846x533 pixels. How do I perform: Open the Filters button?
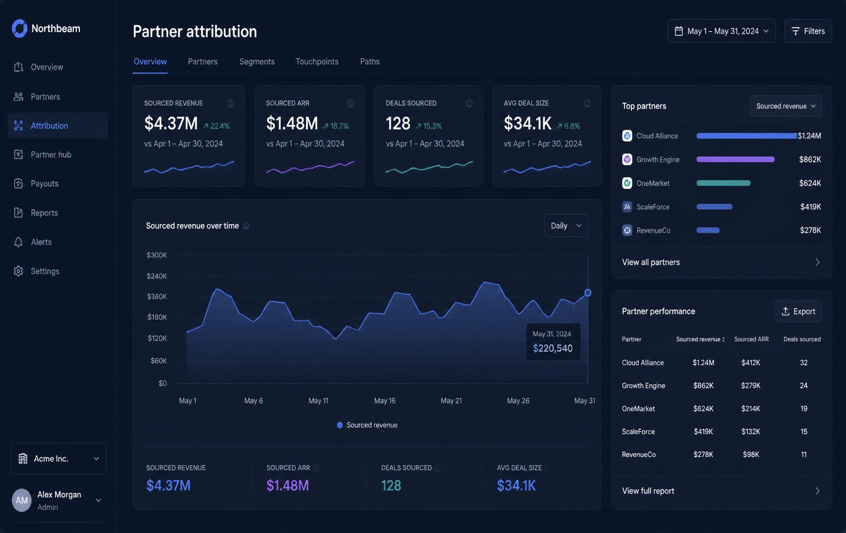[808, 31]
